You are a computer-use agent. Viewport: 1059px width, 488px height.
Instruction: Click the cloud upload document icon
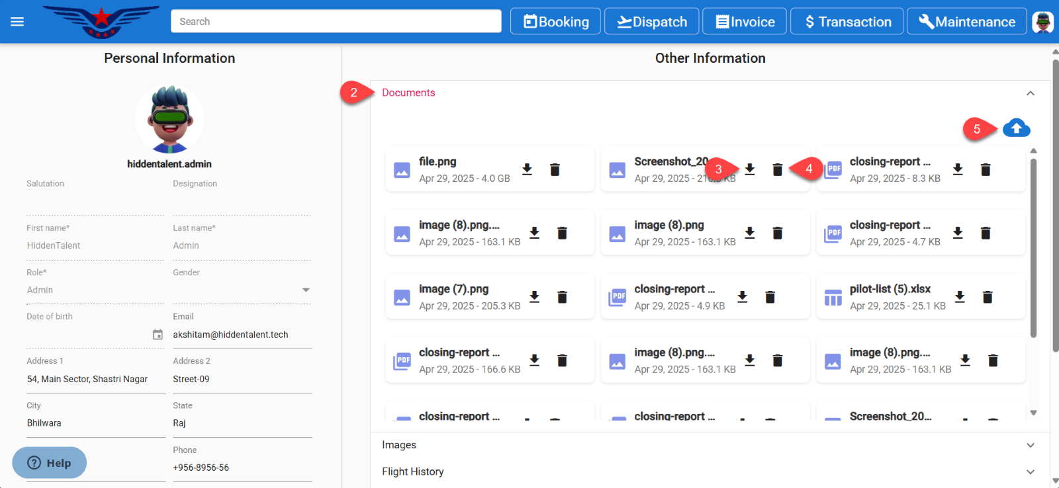click(1016, 128)
